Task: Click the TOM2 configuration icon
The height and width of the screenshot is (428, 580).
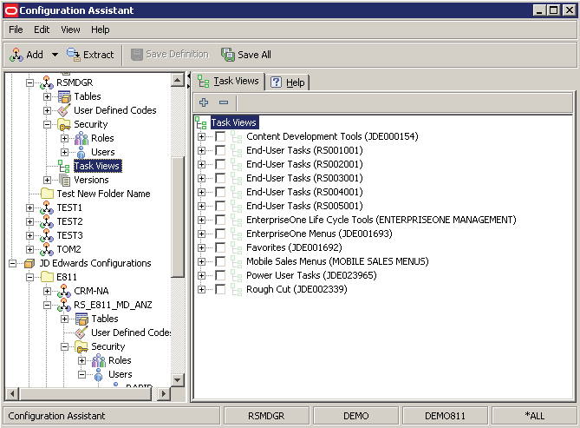Action: [x=47, y=249]
